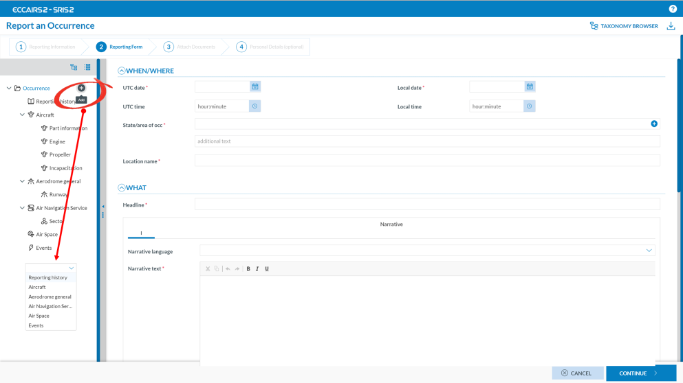Click the Headline input field
This screenshot has height=383, width=683.
[x=427, y=205]
